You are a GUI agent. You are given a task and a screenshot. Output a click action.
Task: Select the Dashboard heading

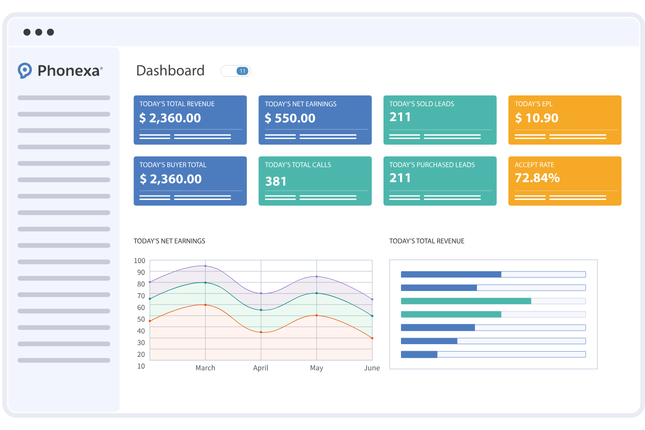coord(170,70)
